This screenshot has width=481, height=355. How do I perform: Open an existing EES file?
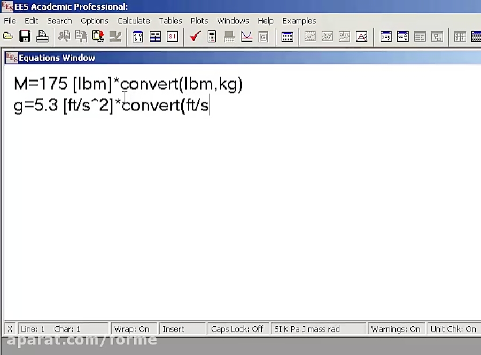[x=8, y=36]
